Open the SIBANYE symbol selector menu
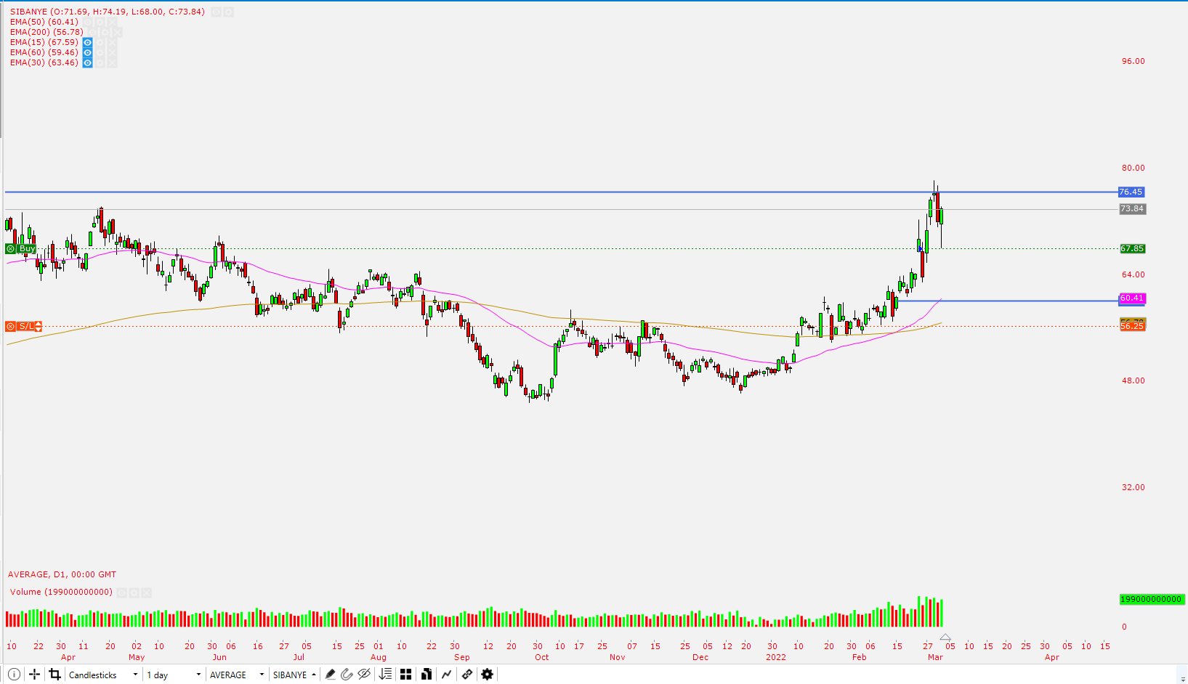 point(294,675)
